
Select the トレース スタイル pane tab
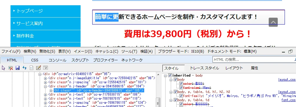pyautogui.click(x=204, y=68)
